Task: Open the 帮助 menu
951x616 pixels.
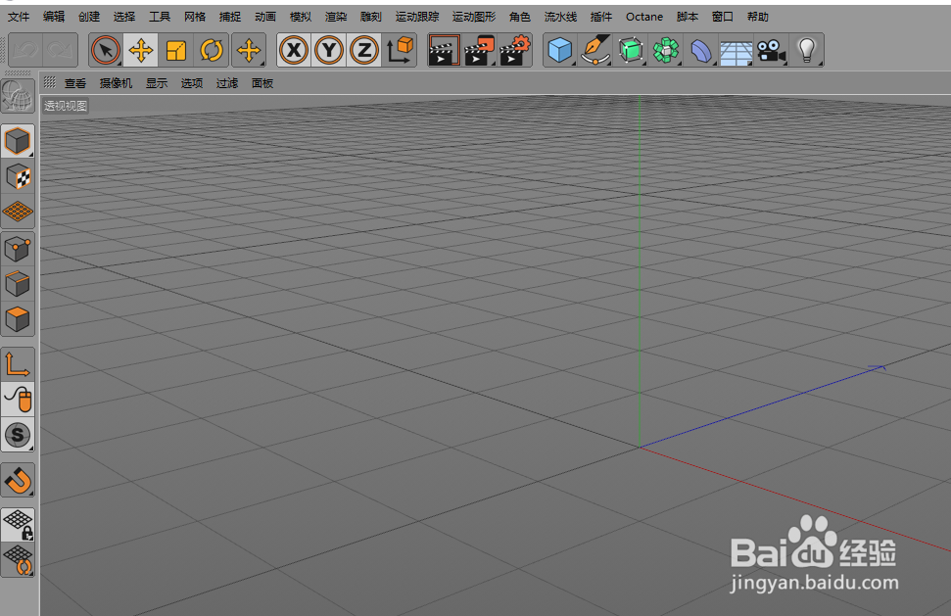Action: tap(757, 17)
